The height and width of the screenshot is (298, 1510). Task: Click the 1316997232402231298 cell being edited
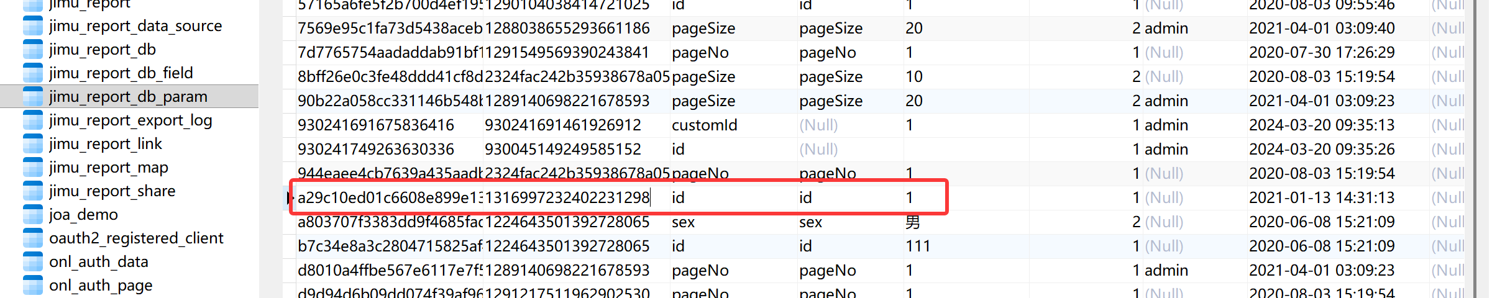click(567, 198)
